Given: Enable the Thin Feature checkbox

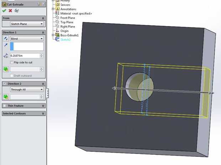Looking at the screenshot, I should [5, 106].
